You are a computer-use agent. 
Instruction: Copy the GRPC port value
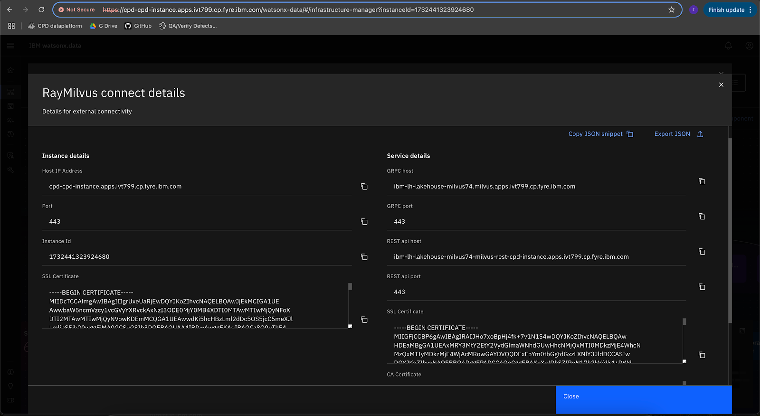click(702, 217)
